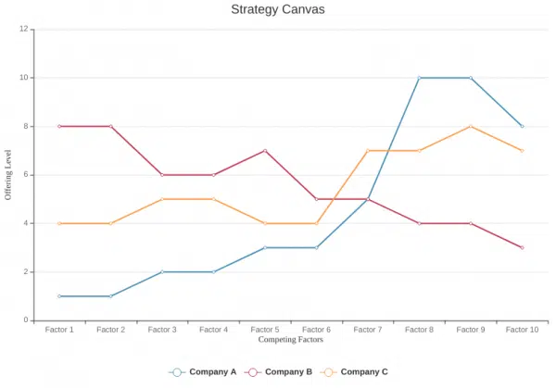Click the Offering Level axis title
The height and width of the screenshot is (388, 556).
(8, 175)
